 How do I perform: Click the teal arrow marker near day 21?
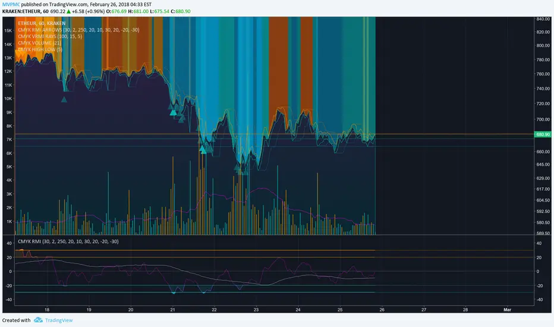(173, 111)
